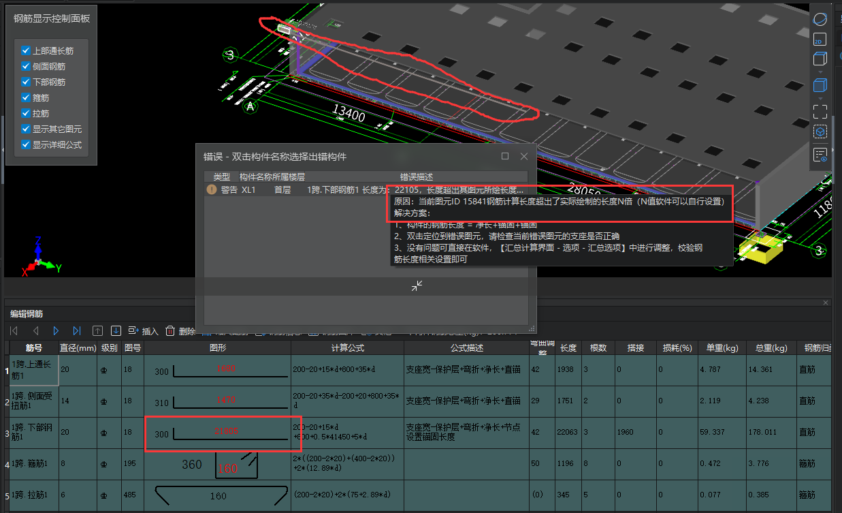Click the orbit rotate view icon
The image size is (842, 513).
coord(820,18)
